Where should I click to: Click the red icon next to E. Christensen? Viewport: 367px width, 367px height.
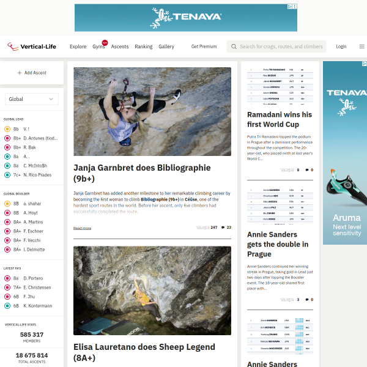click(x=7, y=287)
